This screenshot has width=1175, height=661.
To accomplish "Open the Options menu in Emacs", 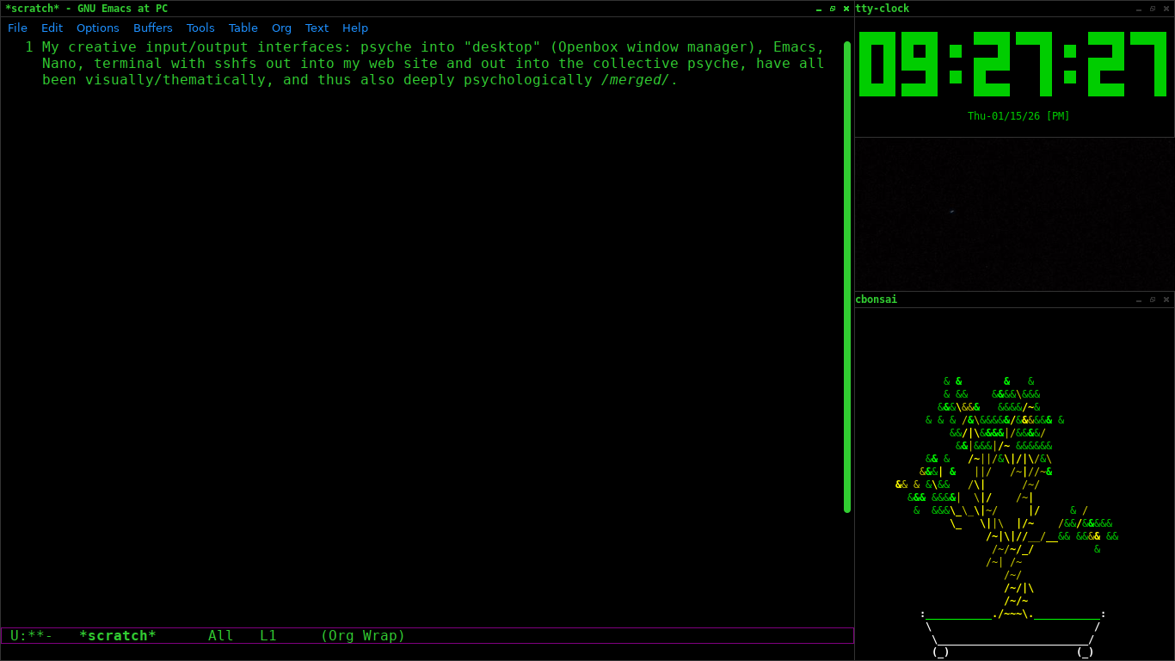I will (x=98, y=28).
